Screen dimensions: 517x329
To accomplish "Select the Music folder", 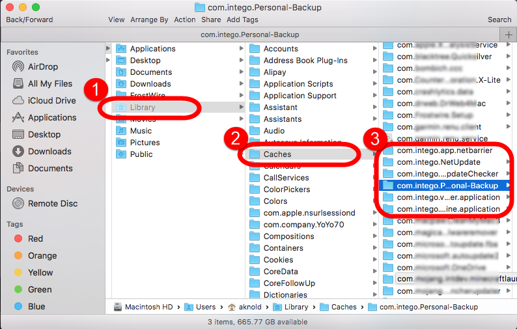I will pyautogui.click(x=134, y=131).
